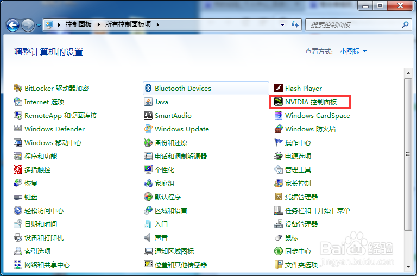Launch the 凭据管理器 icon

(279, 197)
